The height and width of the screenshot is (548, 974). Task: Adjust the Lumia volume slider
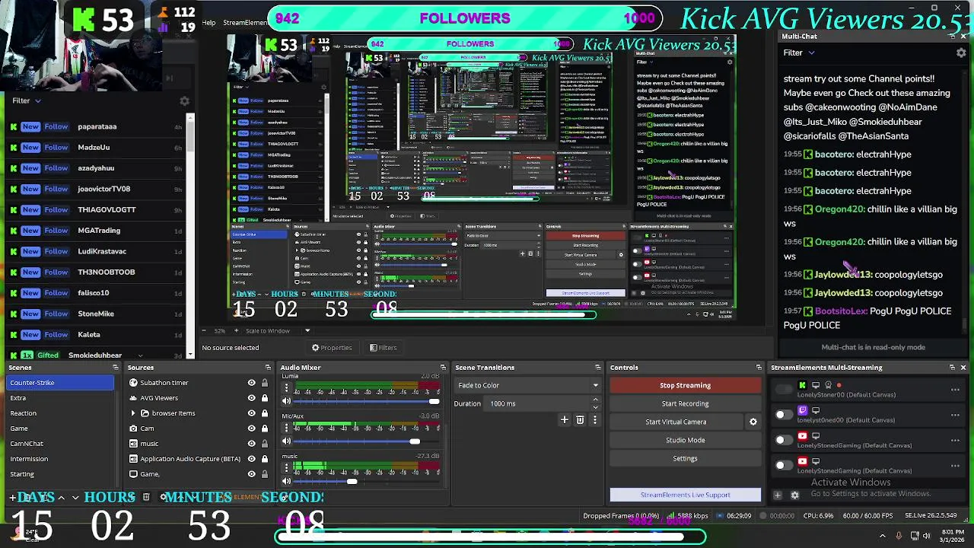366,401
